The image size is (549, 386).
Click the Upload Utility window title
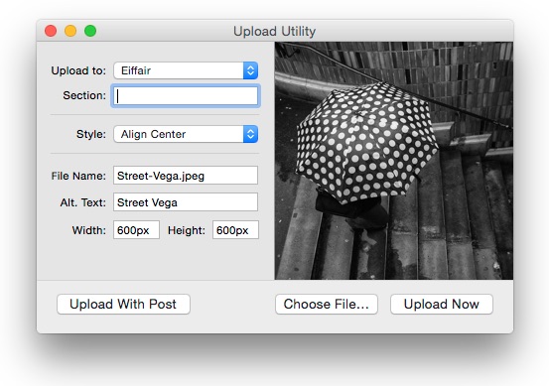click(x=274, y=31)
